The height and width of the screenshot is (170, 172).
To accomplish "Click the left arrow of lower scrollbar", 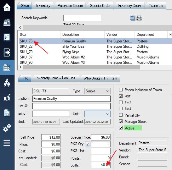I will (20, 67).
